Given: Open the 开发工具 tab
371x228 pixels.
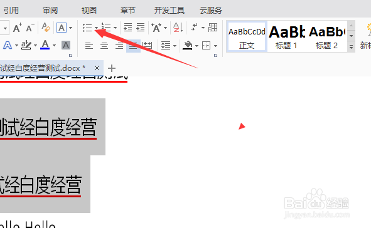Looking at the screenshot, I should pos(169,11).
